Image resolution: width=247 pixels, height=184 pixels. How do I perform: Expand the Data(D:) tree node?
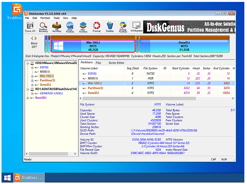(32, 85)
